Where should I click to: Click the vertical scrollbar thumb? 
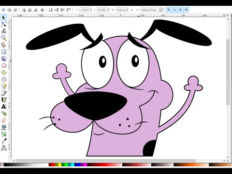[228, 72]
